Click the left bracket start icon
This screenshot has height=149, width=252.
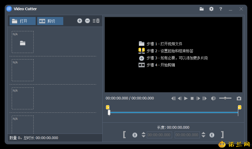point(124,135)
